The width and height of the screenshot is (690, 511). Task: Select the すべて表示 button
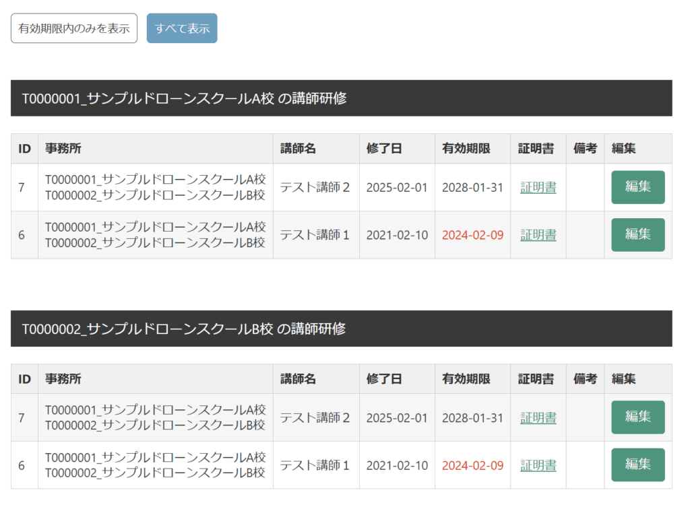click(x=182, y=28)
